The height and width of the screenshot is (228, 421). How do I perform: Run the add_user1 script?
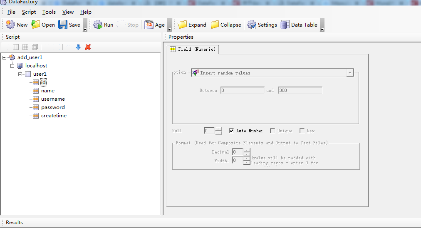point(103,25)
